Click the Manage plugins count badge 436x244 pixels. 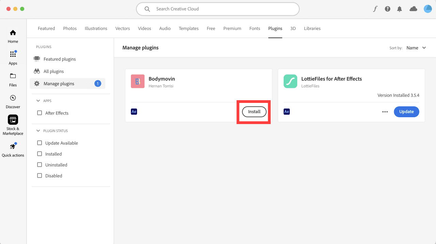pos(98,83)
